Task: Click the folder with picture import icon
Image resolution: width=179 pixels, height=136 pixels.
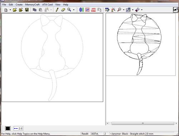Action: (21, 10)
